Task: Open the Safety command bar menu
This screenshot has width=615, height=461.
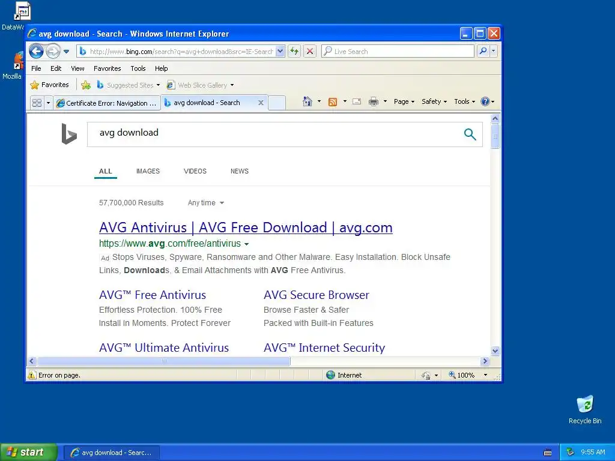Action: [x=434, y=101]
